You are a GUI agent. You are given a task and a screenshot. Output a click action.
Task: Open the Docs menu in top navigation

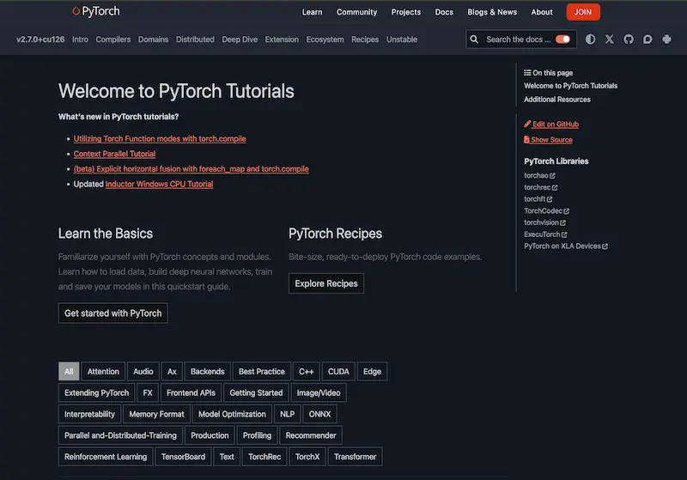(x=444, y=12)
